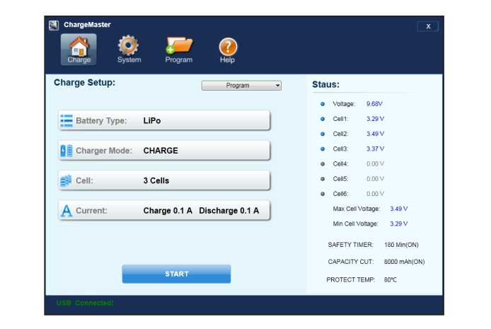
Task: Click the Cell4 inactive indicator dot
Action: click(x=323, y=163)
